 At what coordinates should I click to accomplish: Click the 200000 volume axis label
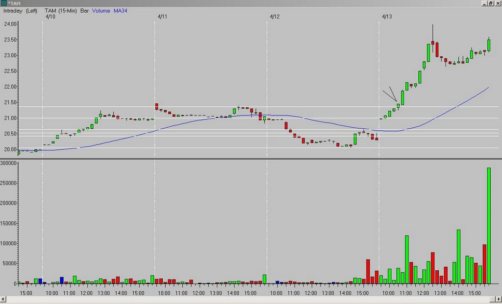point(8,203)
